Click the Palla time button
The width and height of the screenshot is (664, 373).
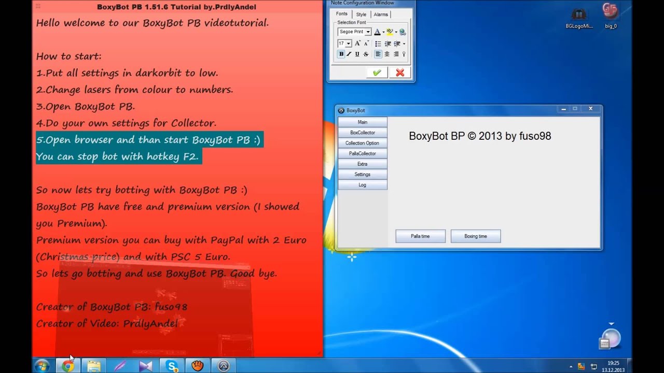pyautogui.click(x=421, y=236)
